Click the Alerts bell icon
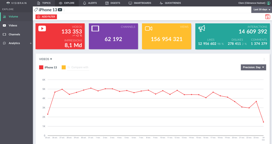Viewport: 272px width, 144px height. point(84,3)
